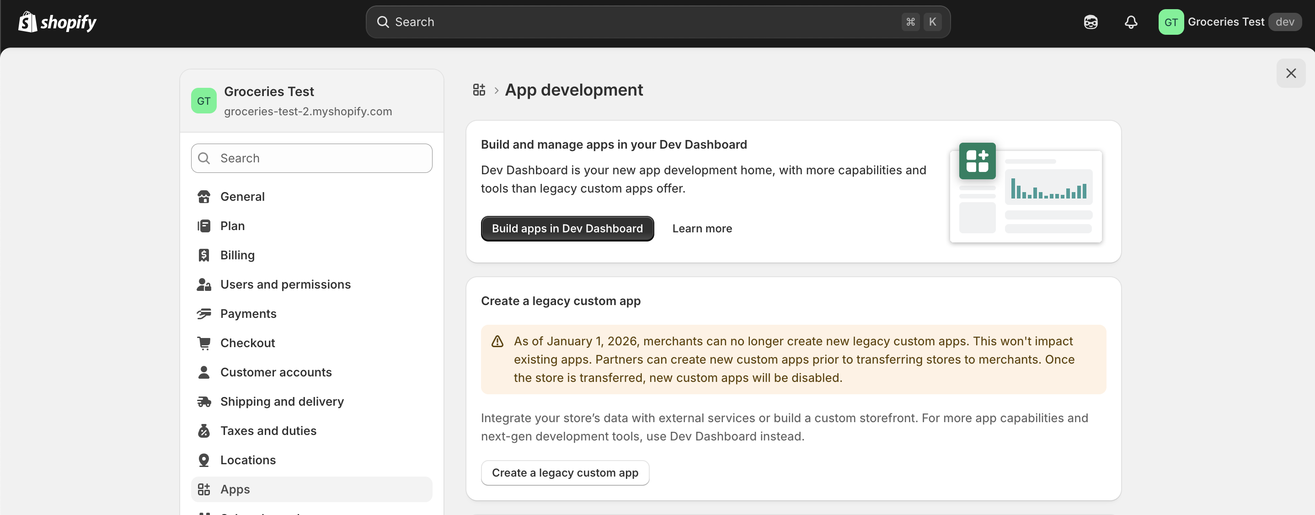1315x515 pixels.
Task: Click the Learn more link
Action: [702, 228]
